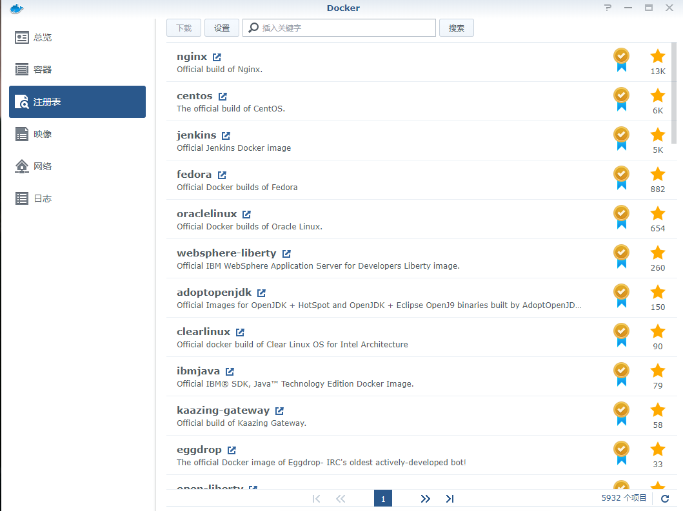The width and height of the screenshot is (683, 511).
Task: Open nginx page via its external link icon
Action: coord(216,56)
